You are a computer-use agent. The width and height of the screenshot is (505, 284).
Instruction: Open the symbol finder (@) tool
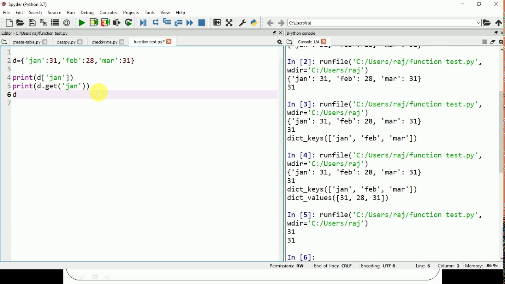point(67,23)
